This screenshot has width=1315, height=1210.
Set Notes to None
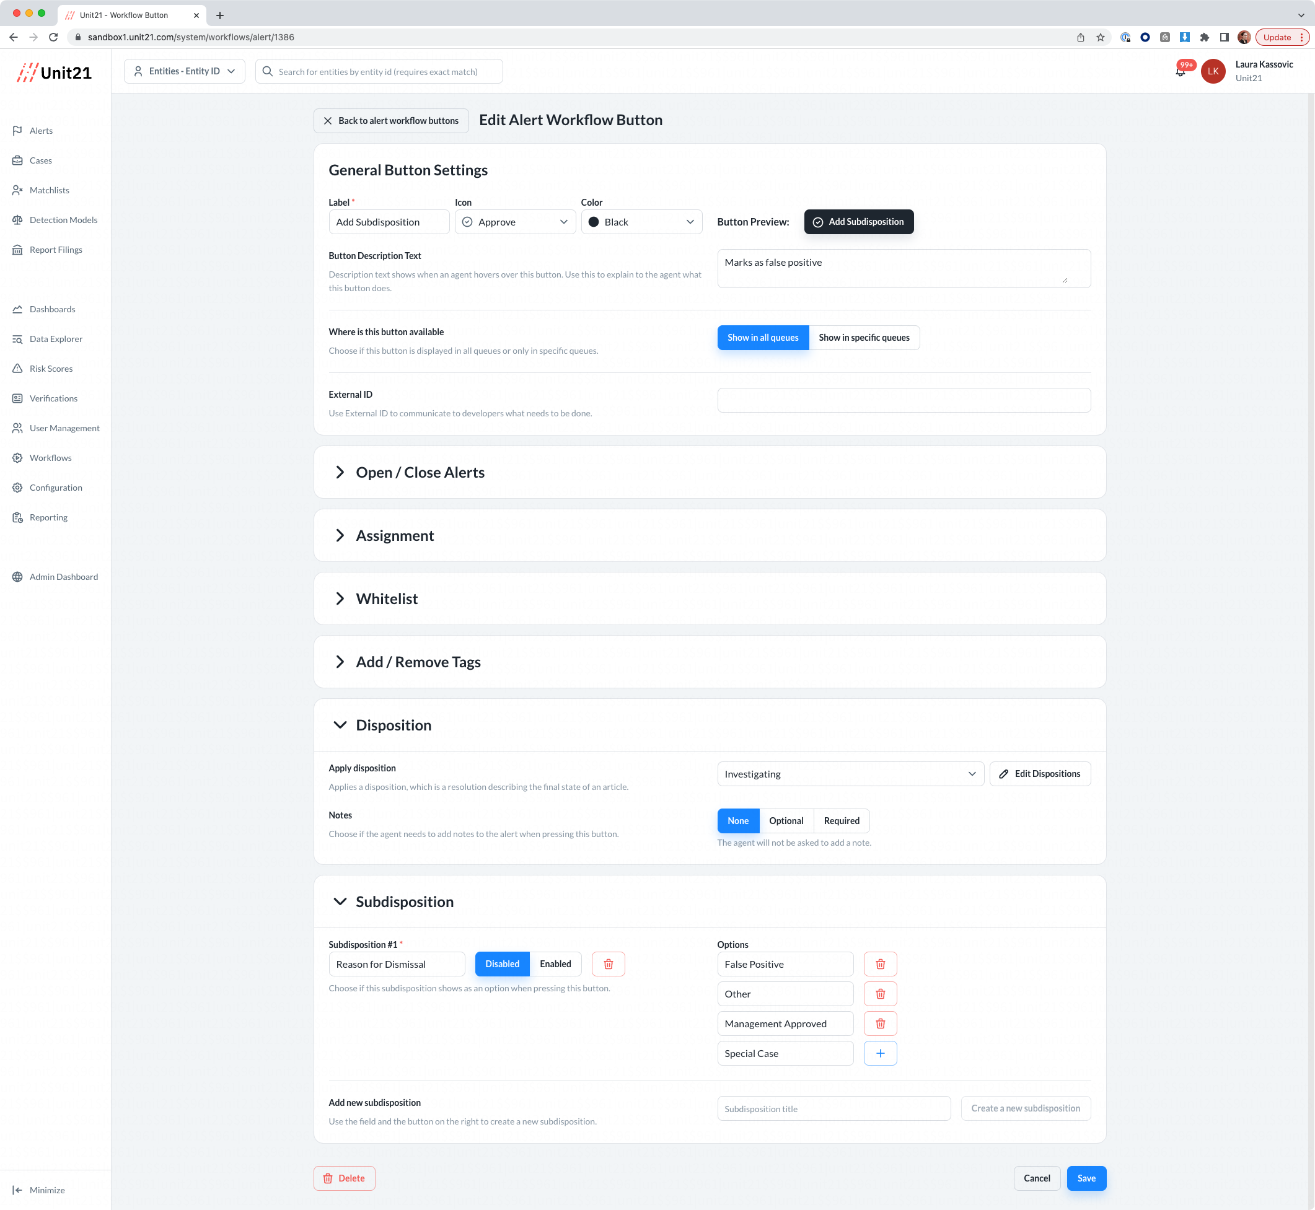(x=738, y=821)
